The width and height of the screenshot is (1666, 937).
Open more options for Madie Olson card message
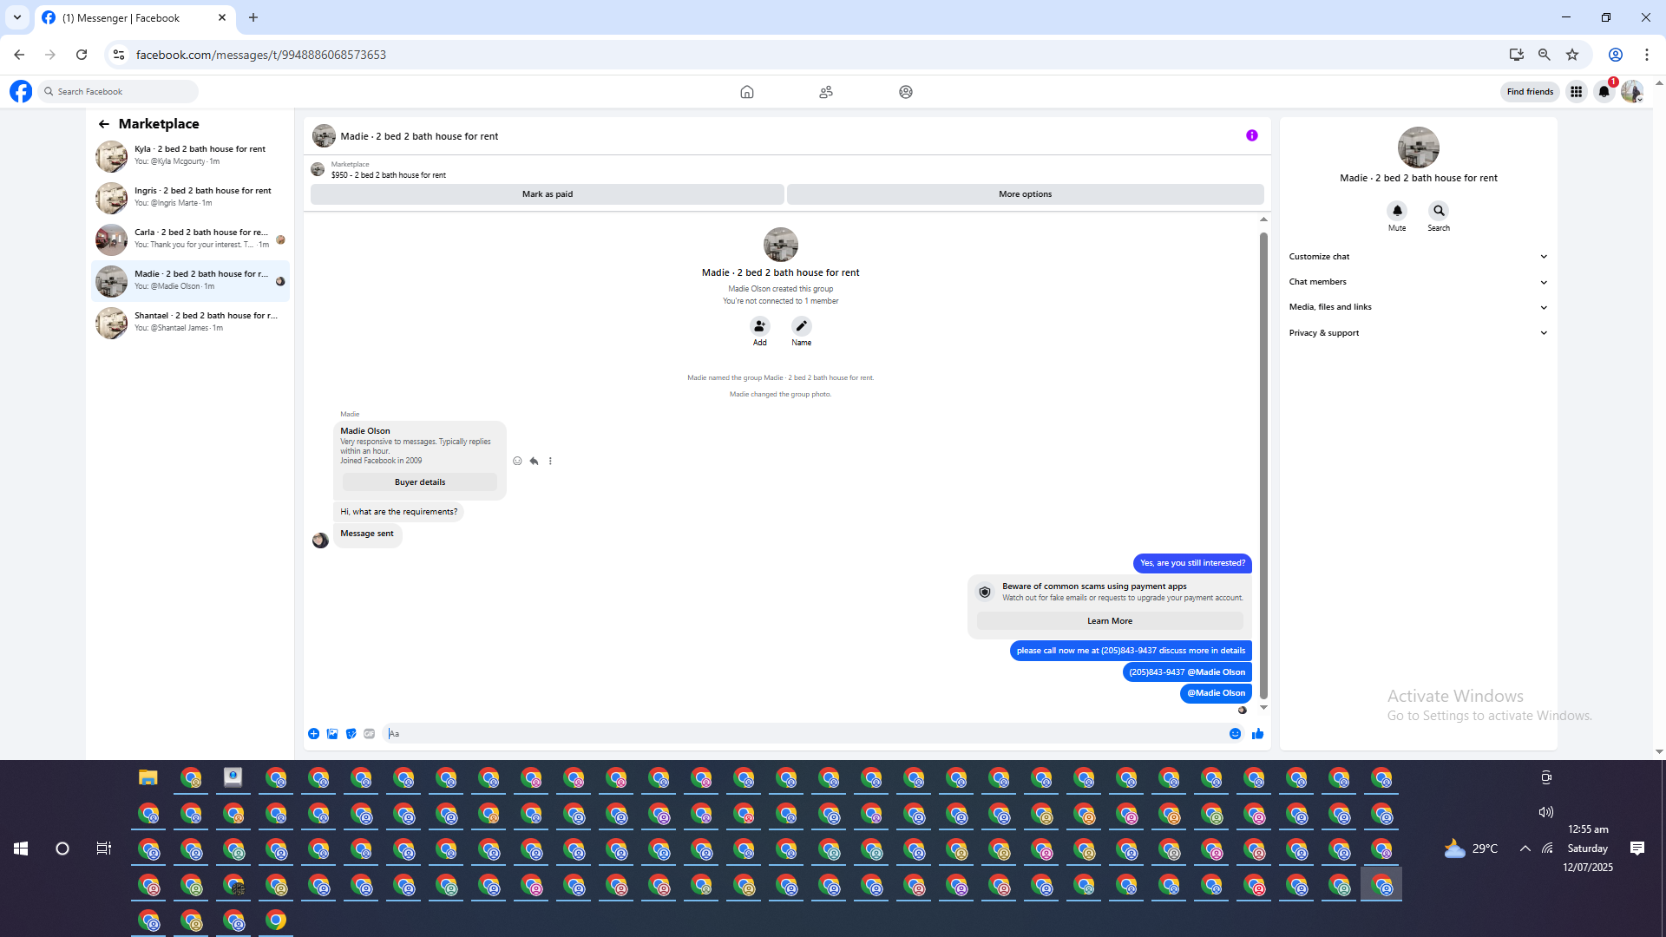pos(550,461)
